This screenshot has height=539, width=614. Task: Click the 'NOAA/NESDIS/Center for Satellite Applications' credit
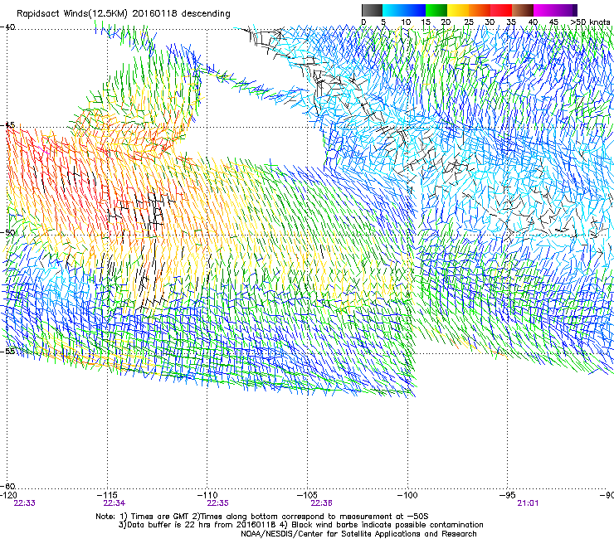(358, 534)
